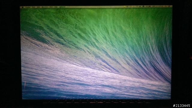Open the Finder menu
This screenshot has height=108, width=192.
pos(28,7)
